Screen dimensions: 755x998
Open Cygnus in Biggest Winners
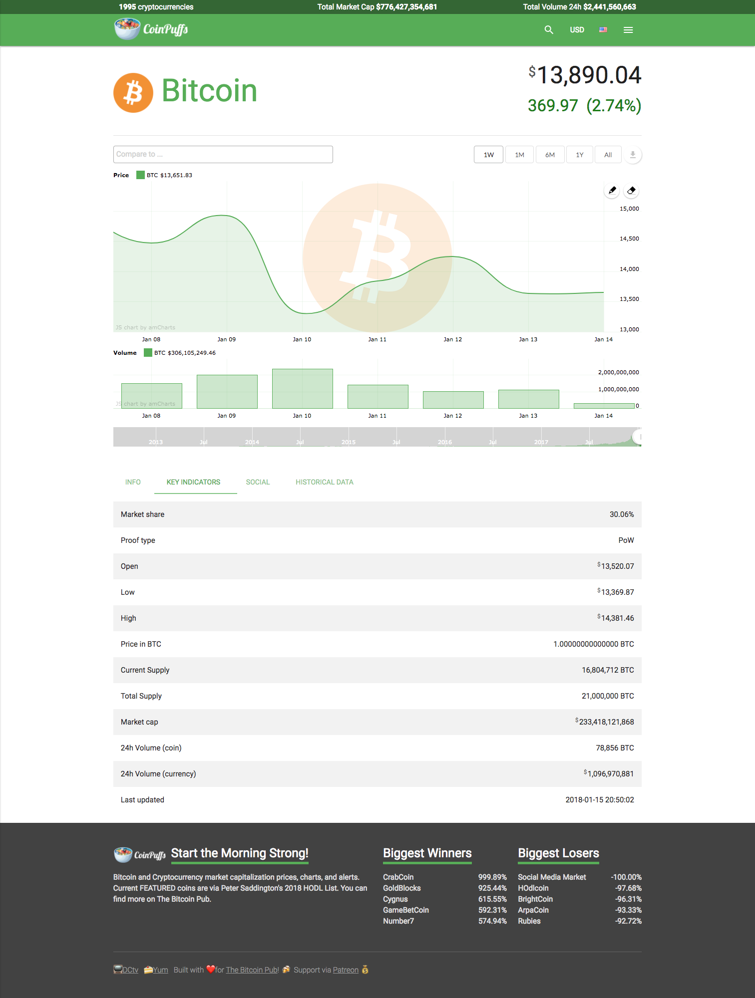point(395,899)
